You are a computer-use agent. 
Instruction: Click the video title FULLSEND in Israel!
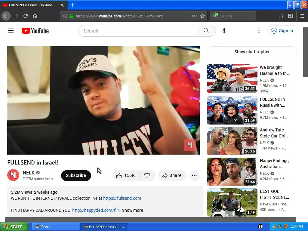[x=32, y=162]
